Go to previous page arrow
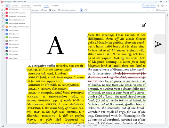This screenshot has height=128, width=169. 67,126
